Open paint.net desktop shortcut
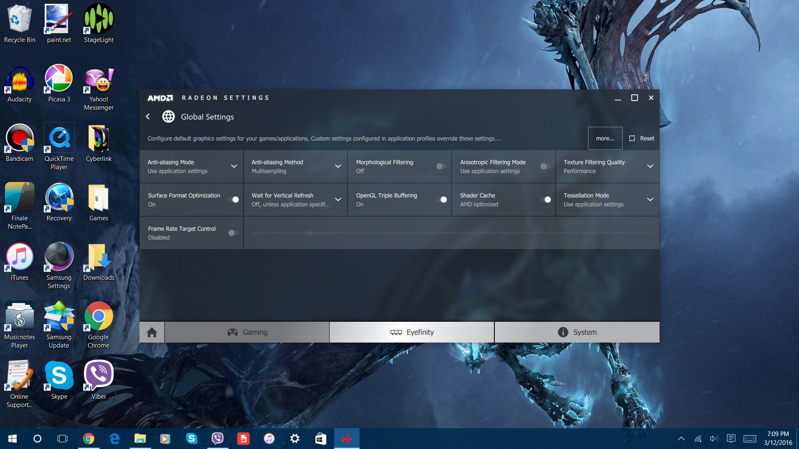The width and height of the screenshot is (799, 449). (x=59, y=24)
